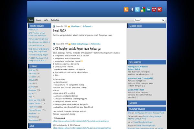
Task: Open the zoemob gpstracking Play link
Action: (x=82, y=128)
